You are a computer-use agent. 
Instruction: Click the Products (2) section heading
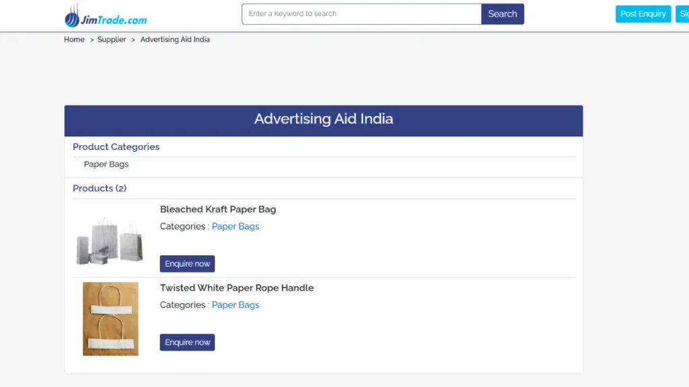[99, 188]
